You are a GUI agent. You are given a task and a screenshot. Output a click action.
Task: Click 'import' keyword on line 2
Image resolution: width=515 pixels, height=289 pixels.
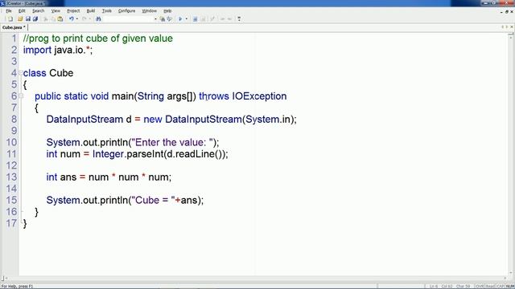point(37,50)
